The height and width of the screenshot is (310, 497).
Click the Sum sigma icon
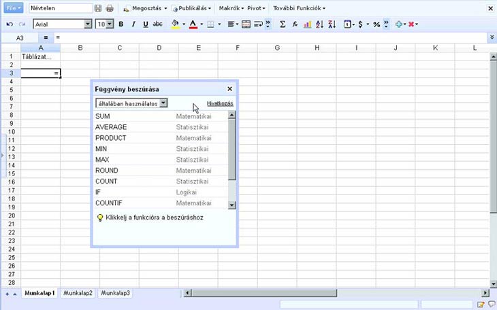click(283, 24)
